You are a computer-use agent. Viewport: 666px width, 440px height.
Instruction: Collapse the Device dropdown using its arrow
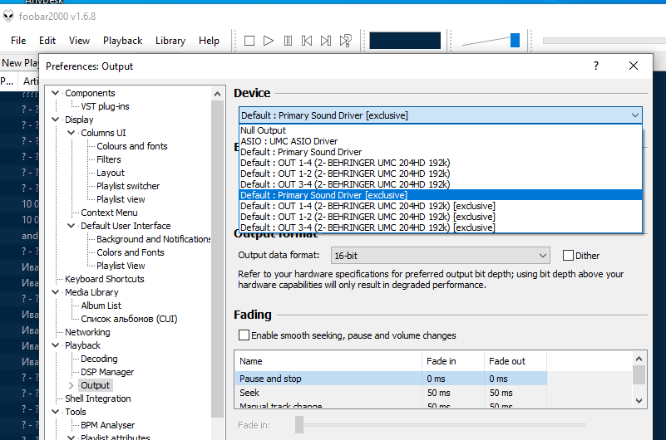(635, 115)
